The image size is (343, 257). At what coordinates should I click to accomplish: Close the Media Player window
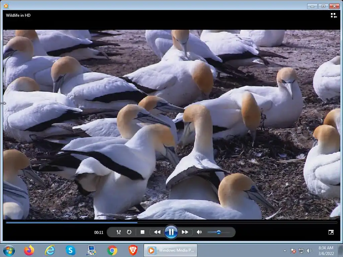click(x=335, y=6)
